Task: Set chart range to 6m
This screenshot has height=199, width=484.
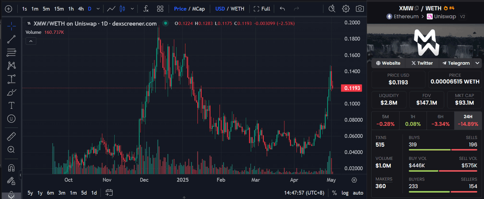Action: click(x=50, y=193)
